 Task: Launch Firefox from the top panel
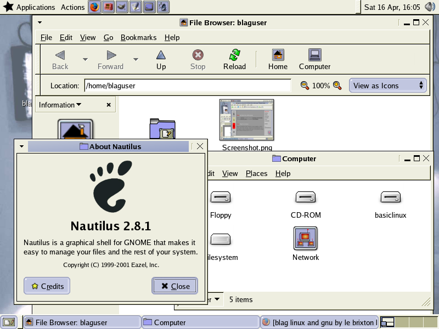click(94, 7)
